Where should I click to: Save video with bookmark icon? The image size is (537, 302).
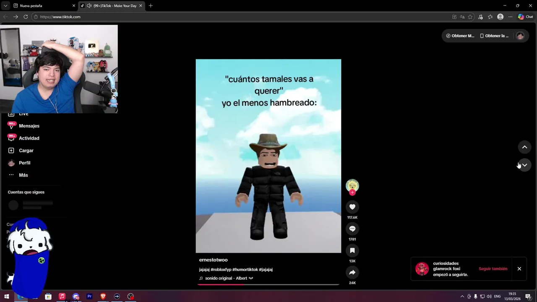point(352,250)
